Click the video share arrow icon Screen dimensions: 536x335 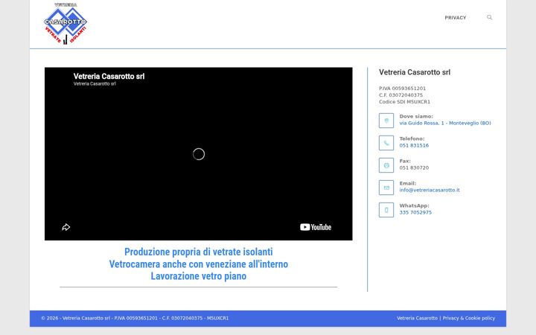[x=66, y=227]
